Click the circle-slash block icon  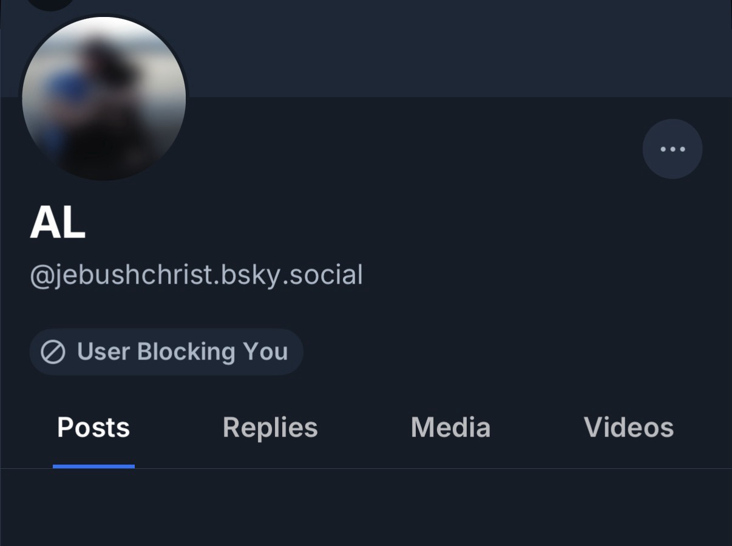[53, 352]
